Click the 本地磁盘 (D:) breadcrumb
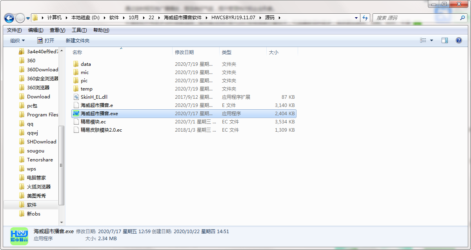This screenshot has width=471, height=250. tap(86, 18)
